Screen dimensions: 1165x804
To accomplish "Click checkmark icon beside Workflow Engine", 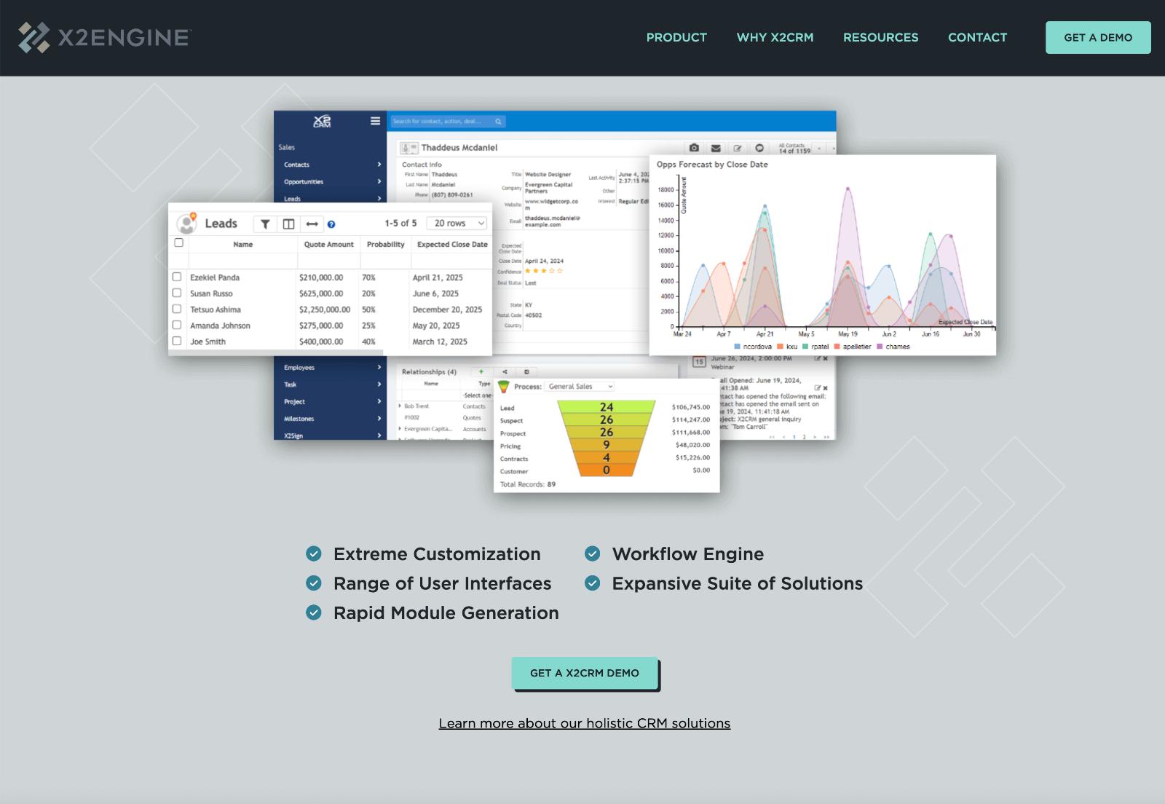I will click(x=593, y=554).
